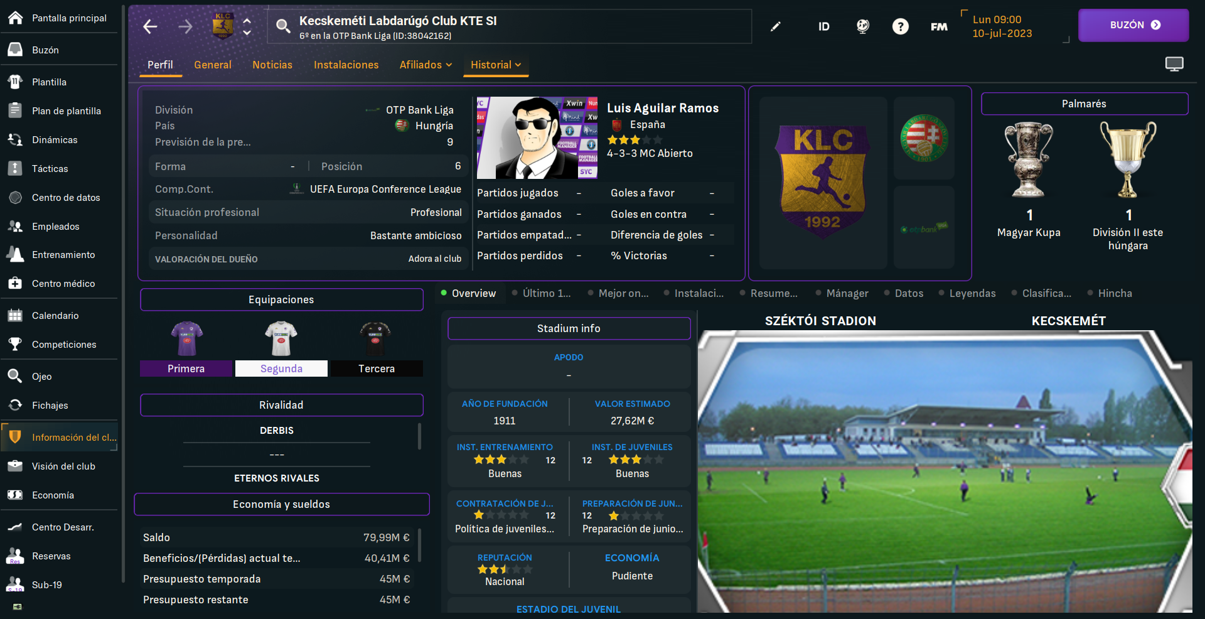Viewport: 1205px width, 619px height.
Task: Click the monitor display icon
Action: pyautogui.click(x=1174, y=64)
